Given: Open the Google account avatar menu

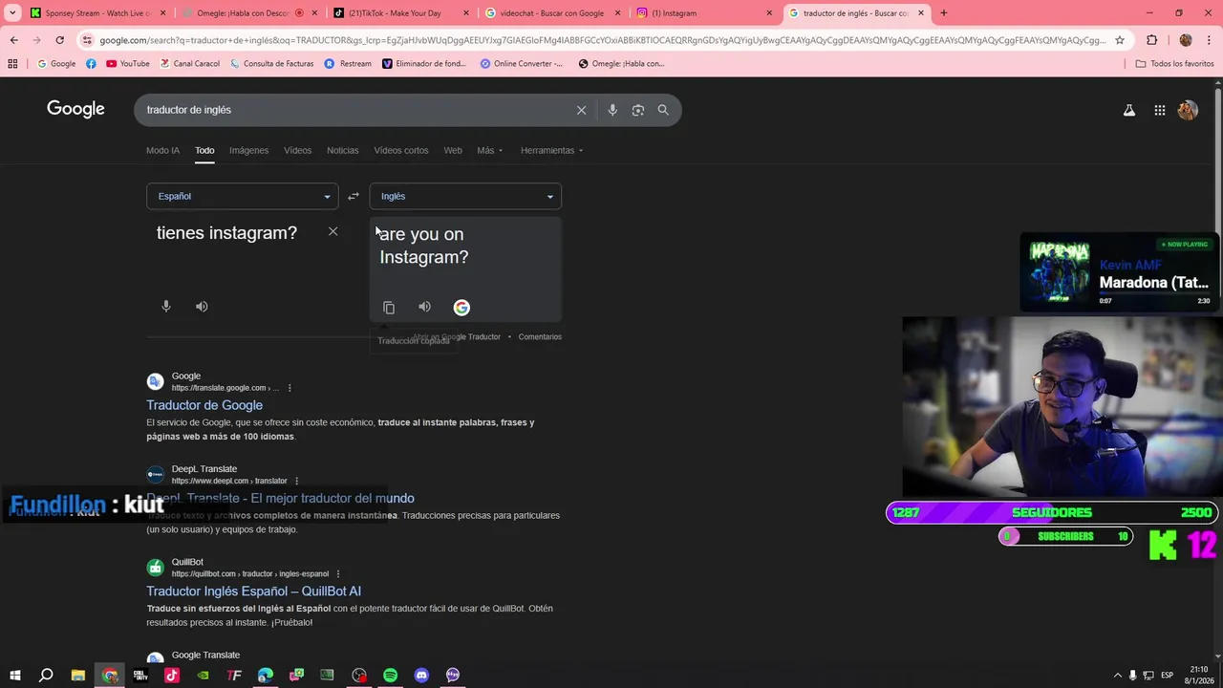Looking at the screenshot, I should (x=1188, y=110).
